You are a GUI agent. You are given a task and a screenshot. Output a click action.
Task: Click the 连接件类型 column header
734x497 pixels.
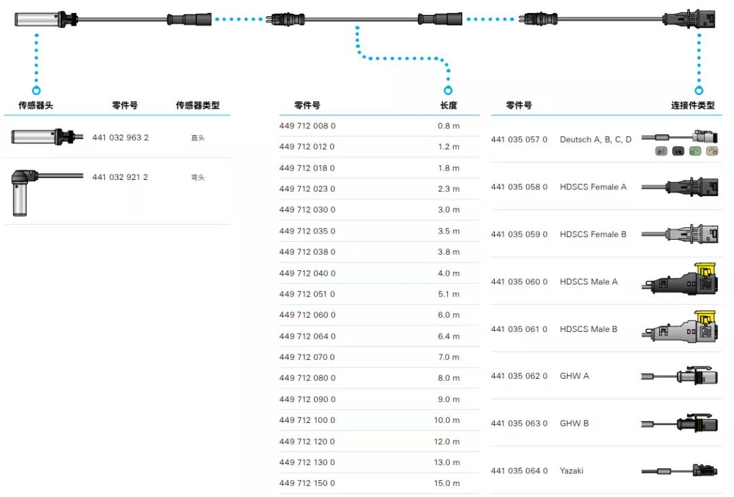(x=693, y=105)
